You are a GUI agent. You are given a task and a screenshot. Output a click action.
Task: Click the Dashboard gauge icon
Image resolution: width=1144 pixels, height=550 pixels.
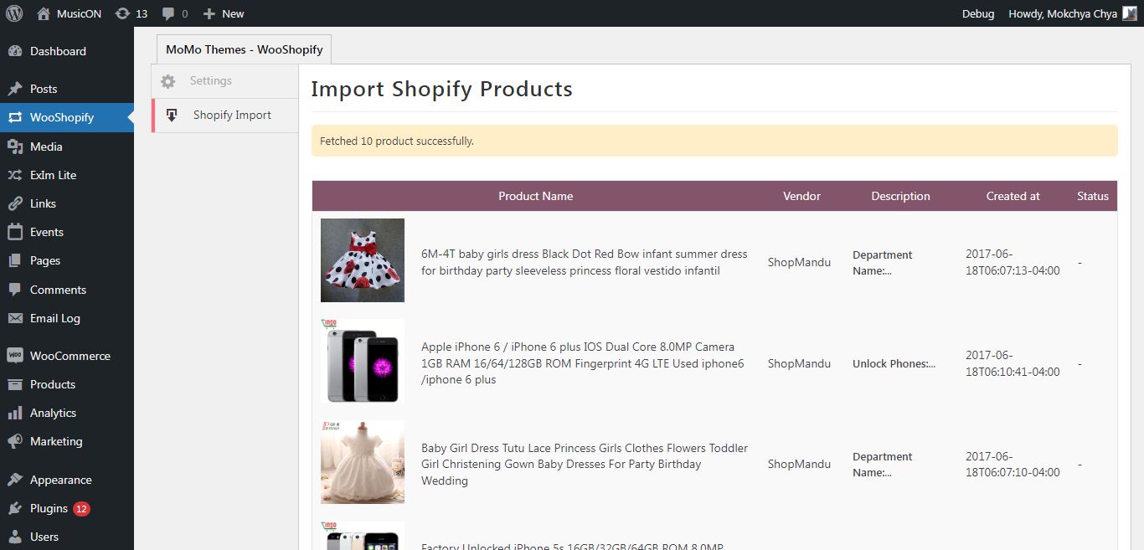15,52
